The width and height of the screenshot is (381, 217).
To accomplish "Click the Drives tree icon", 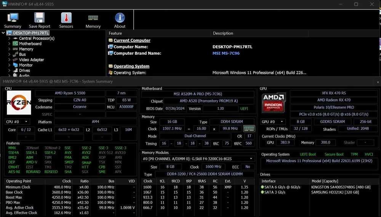I will coord(16,70).
